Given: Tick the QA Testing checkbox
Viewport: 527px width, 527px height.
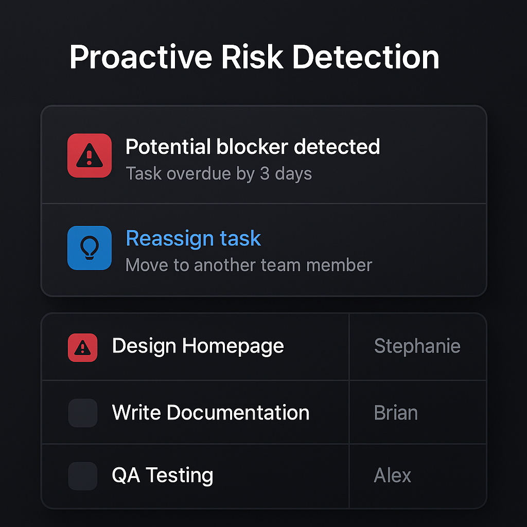Looking at the screenshot, I should pos(82,476).
